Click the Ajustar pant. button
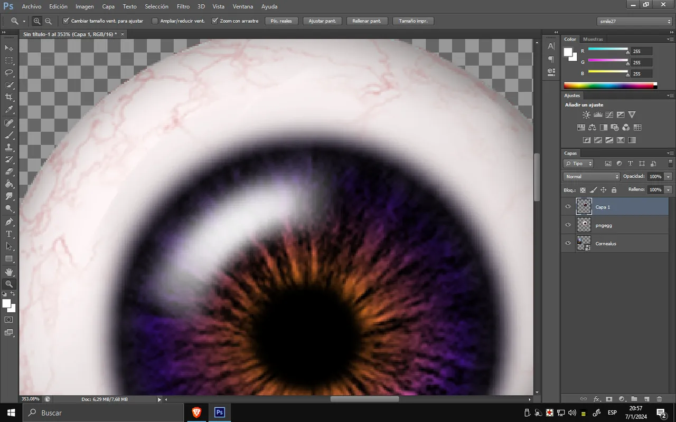 pos(322,21)
